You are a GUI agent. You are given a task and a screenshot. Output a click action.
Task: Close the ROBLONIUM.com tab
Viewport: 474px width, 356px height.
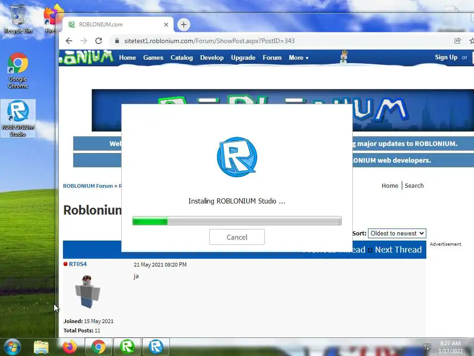(x=166, y=25)
